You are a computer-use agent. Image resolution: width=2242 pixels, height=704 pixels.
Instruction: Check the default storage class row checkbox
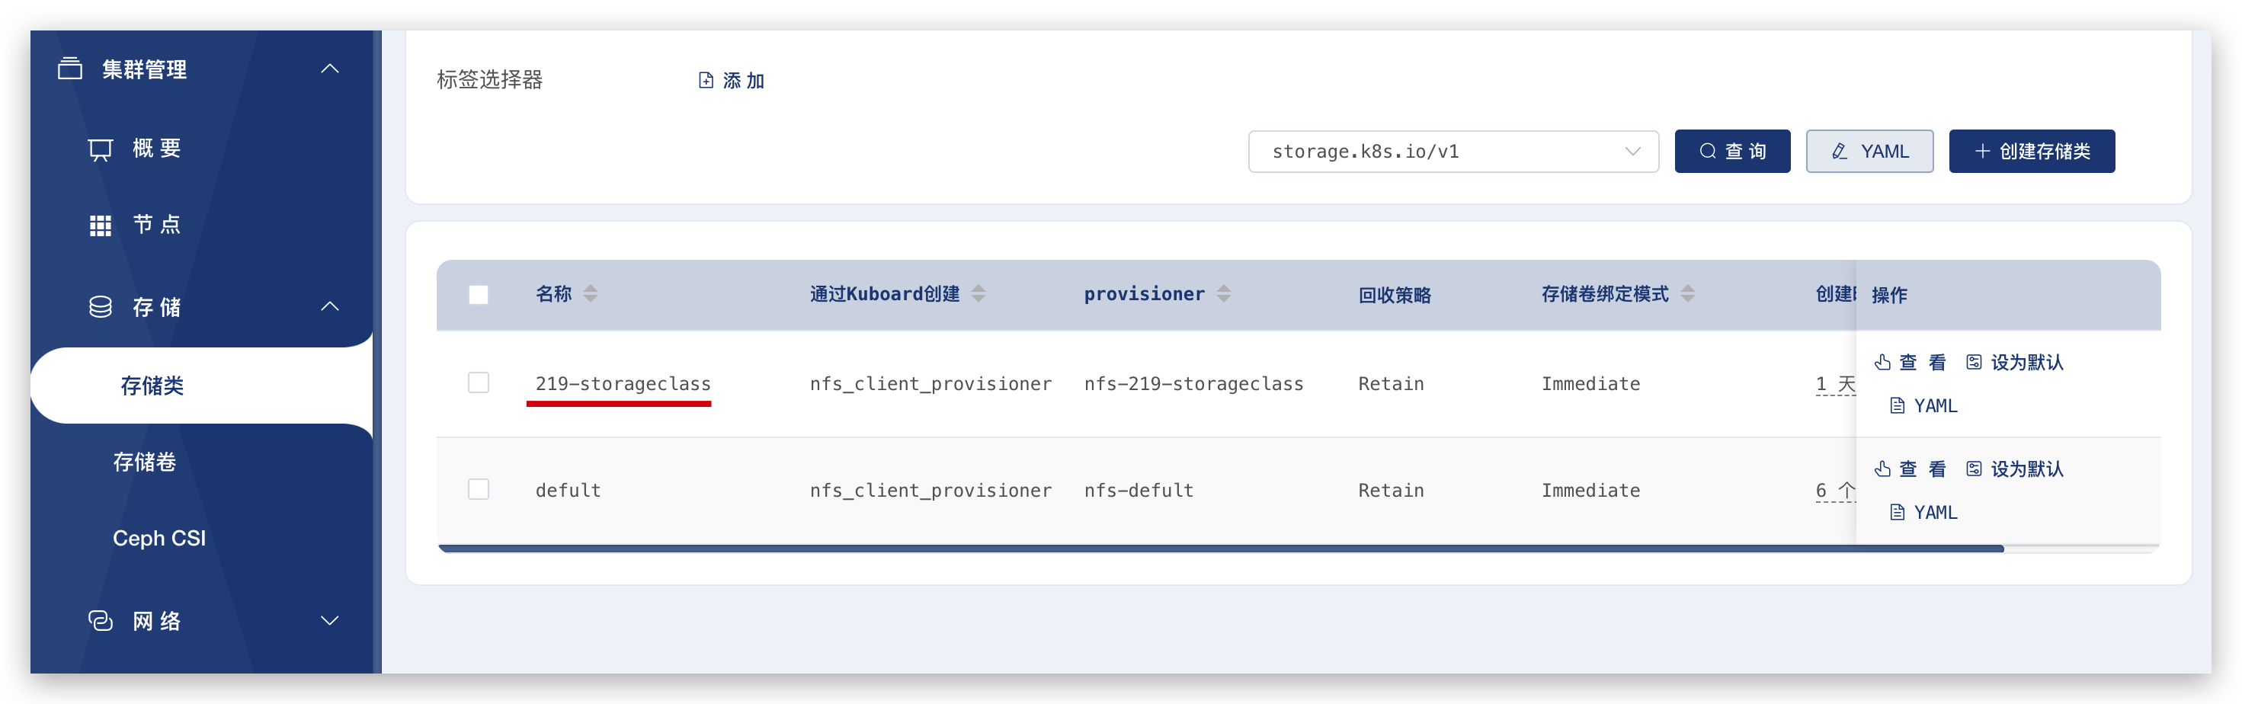479,489
